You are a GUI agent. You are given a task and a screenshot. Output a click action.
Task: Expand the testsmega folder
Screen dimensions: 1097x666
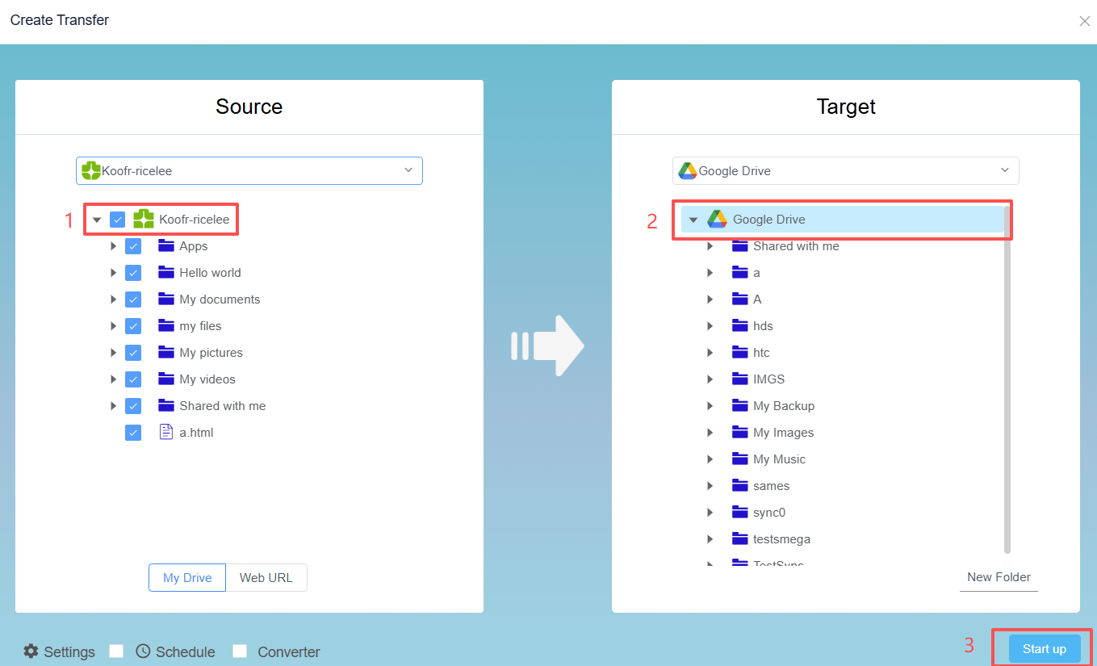pyautogui.click(x=710, y=538)
